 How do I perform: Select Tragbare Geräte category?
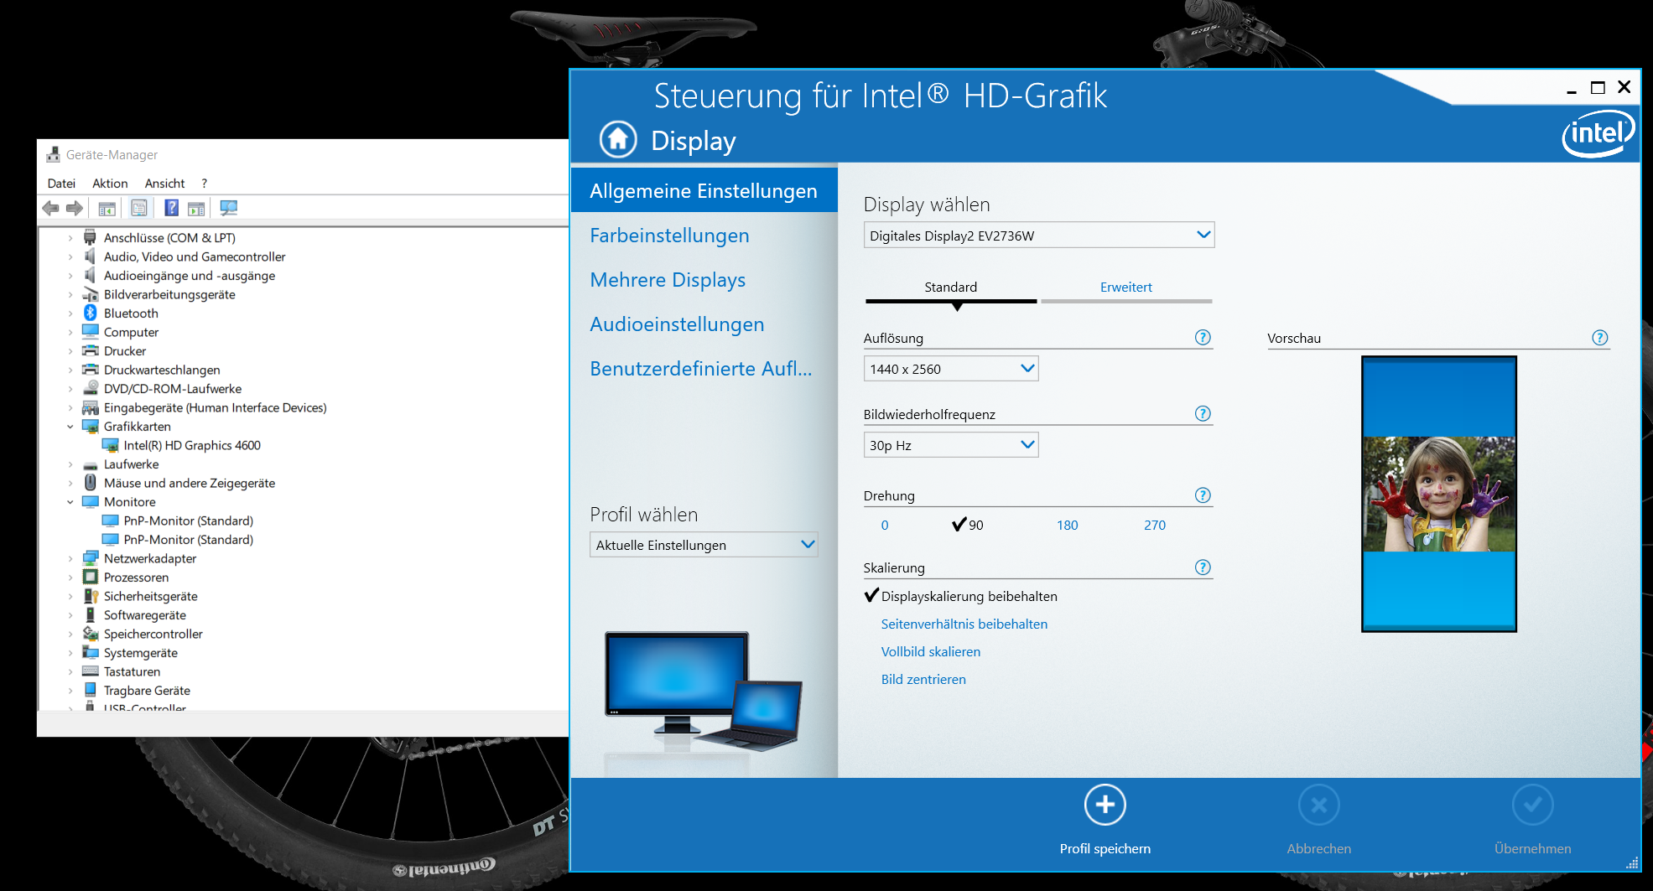point(147,690)
